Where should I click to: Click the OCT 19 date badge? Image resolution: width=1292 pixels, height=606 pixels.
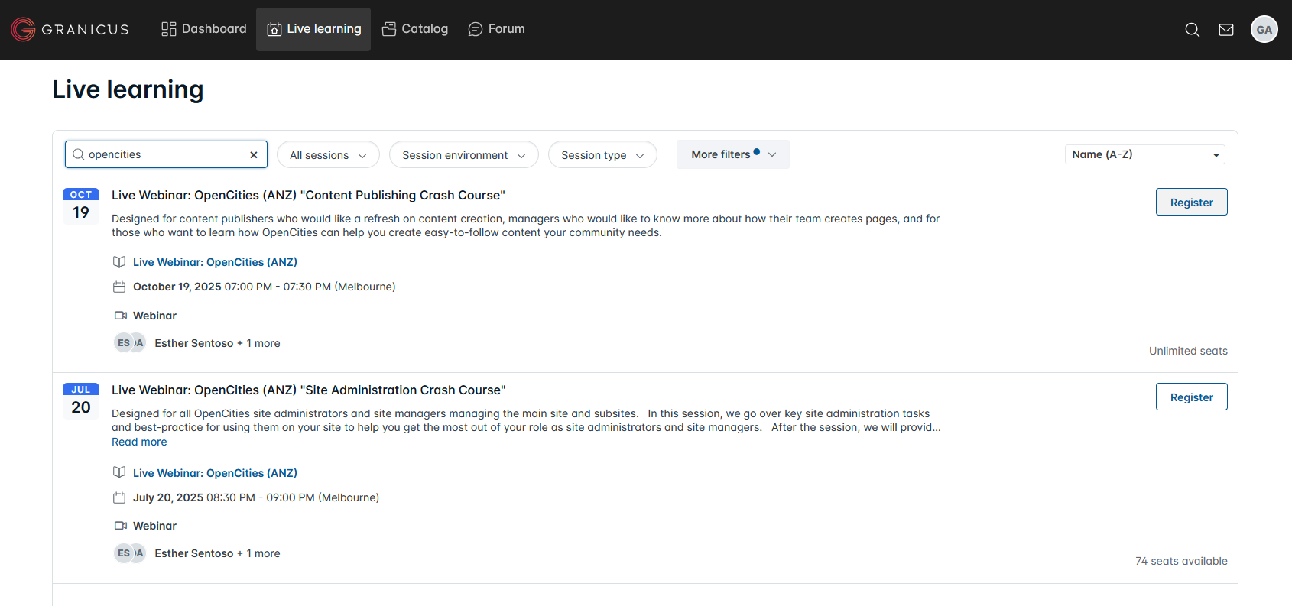tap(81, 206)
